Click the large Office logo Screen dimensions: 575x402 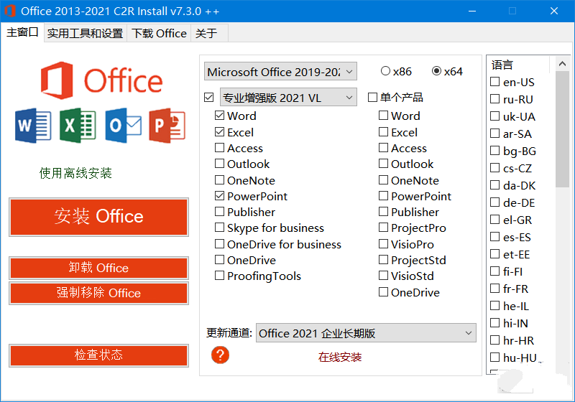click(101, 80)
